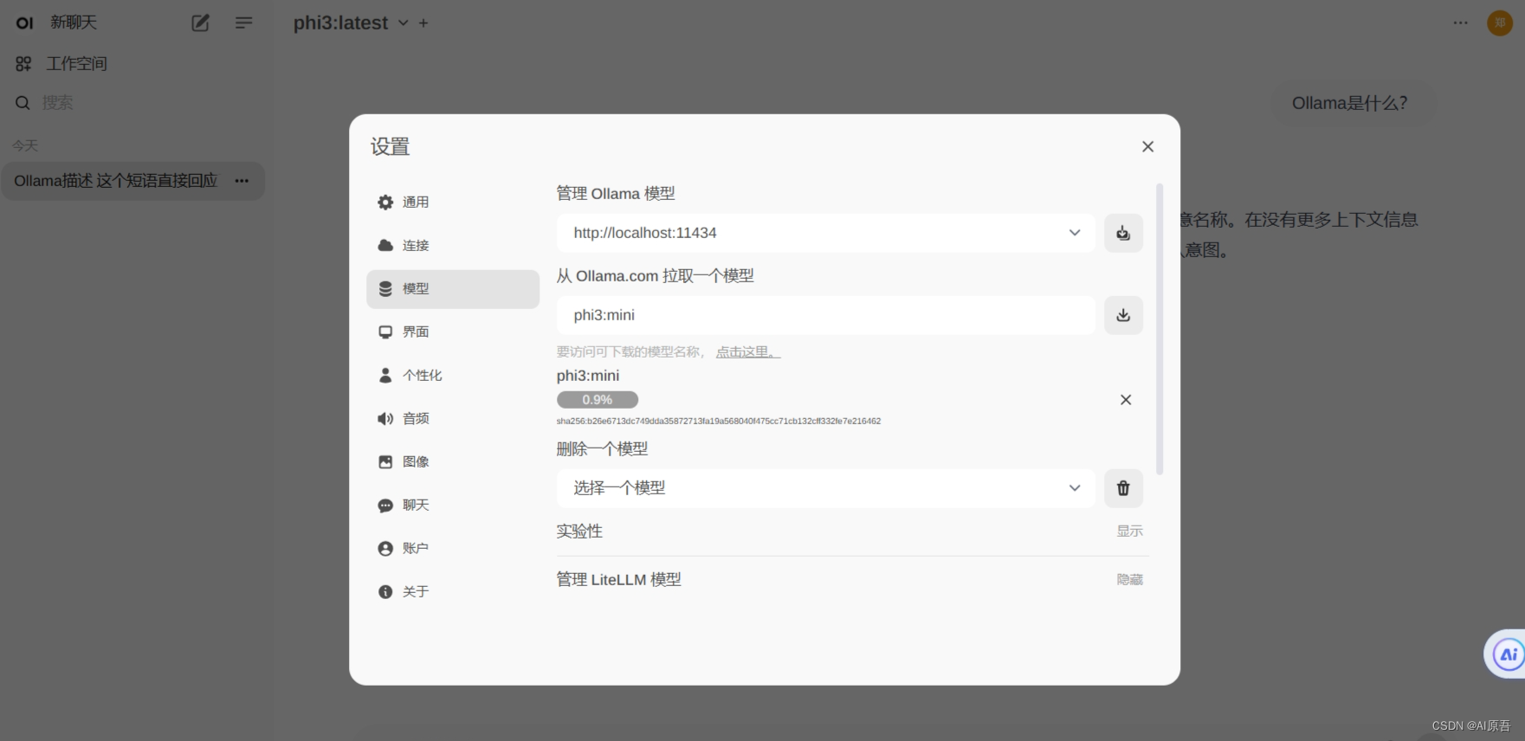Click the 删除一个模型 label
Viewport: 1525px width, 741px height.
coord(602,449)
